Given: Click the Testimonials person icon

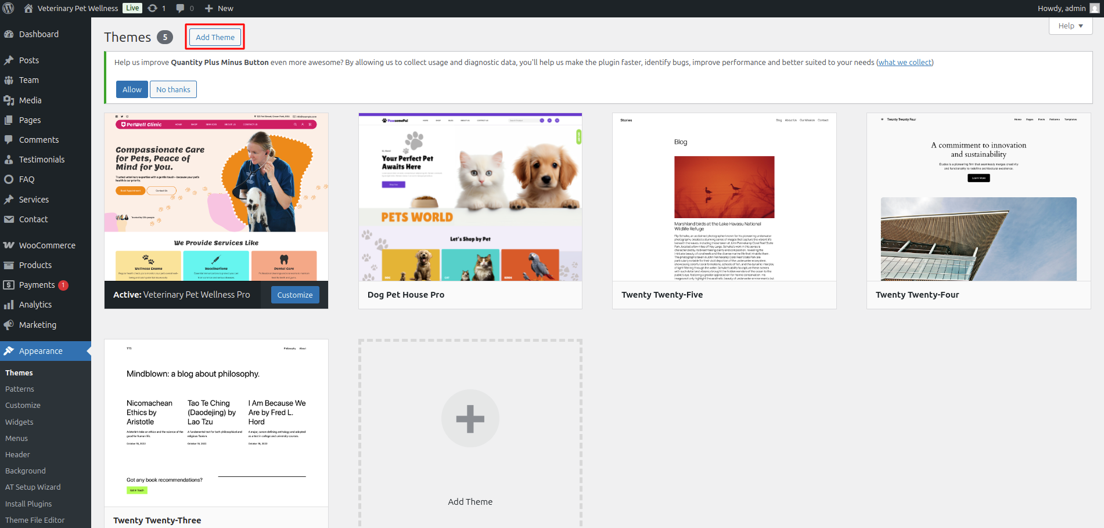Looking at the screenshot, I should click(9, 160).
